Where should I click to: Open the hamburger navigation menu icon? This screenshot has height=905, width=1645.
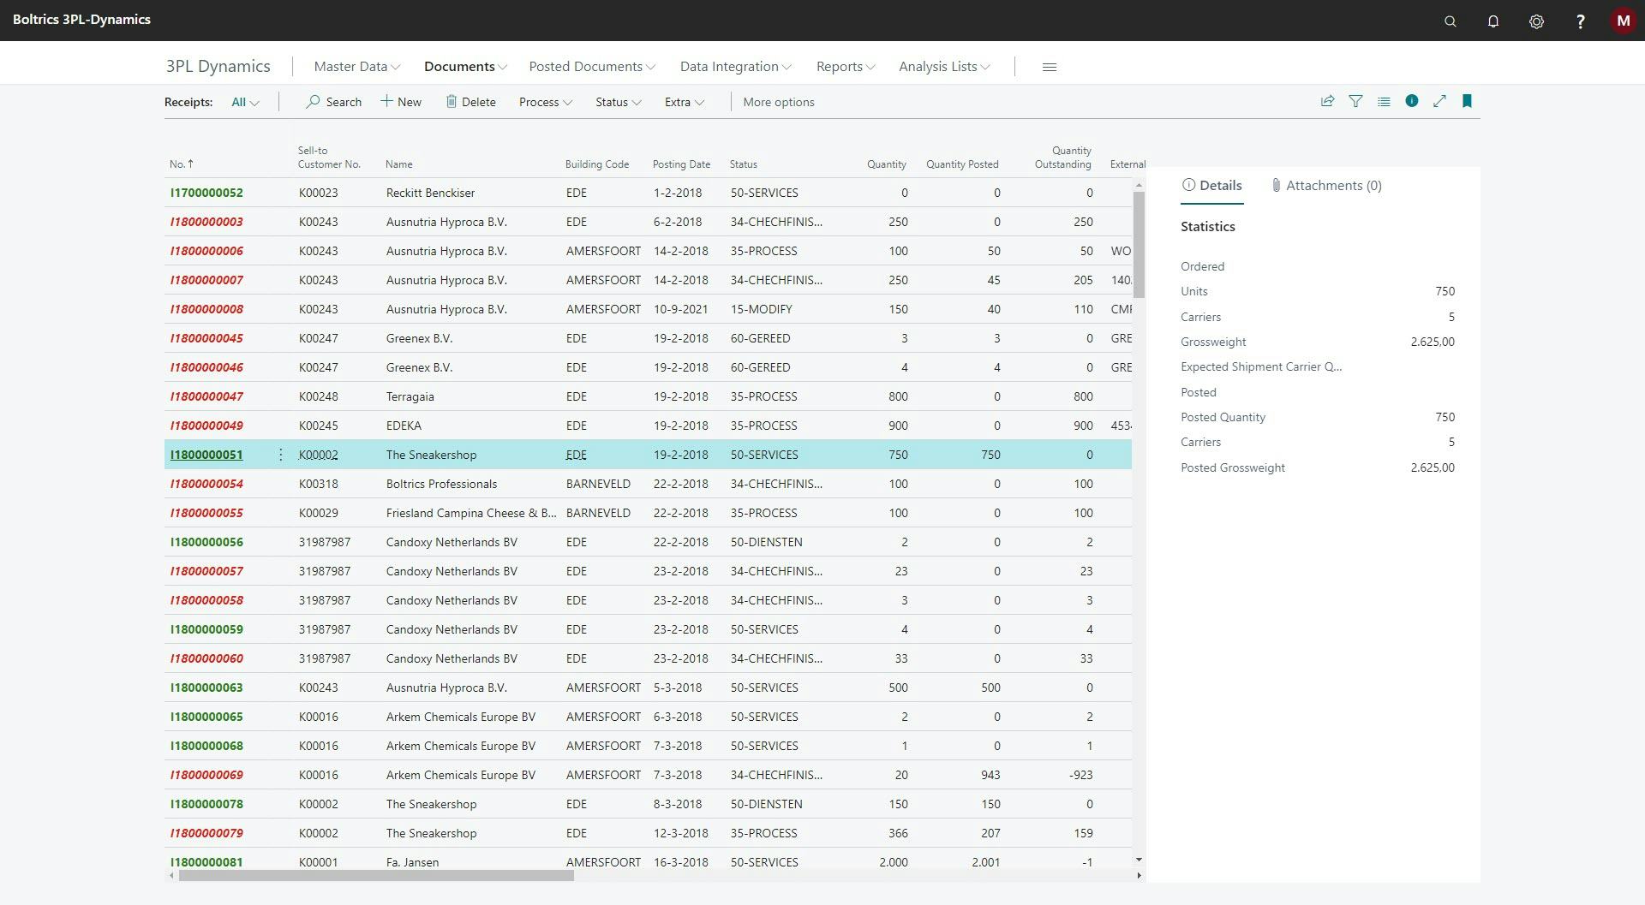(1050, 67)
